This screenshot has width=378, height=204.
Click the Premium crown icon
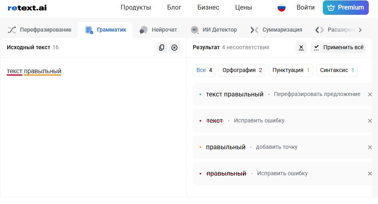pos(331,8)
